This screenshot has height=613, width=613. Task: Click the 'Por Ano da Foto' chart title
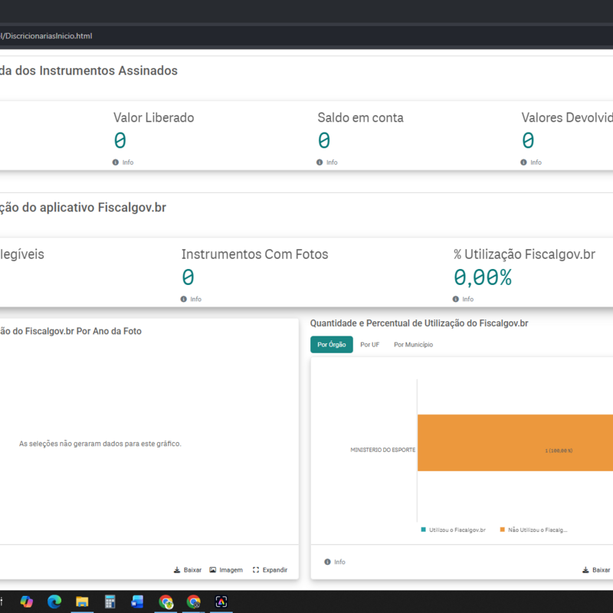(x=70, y=331)
